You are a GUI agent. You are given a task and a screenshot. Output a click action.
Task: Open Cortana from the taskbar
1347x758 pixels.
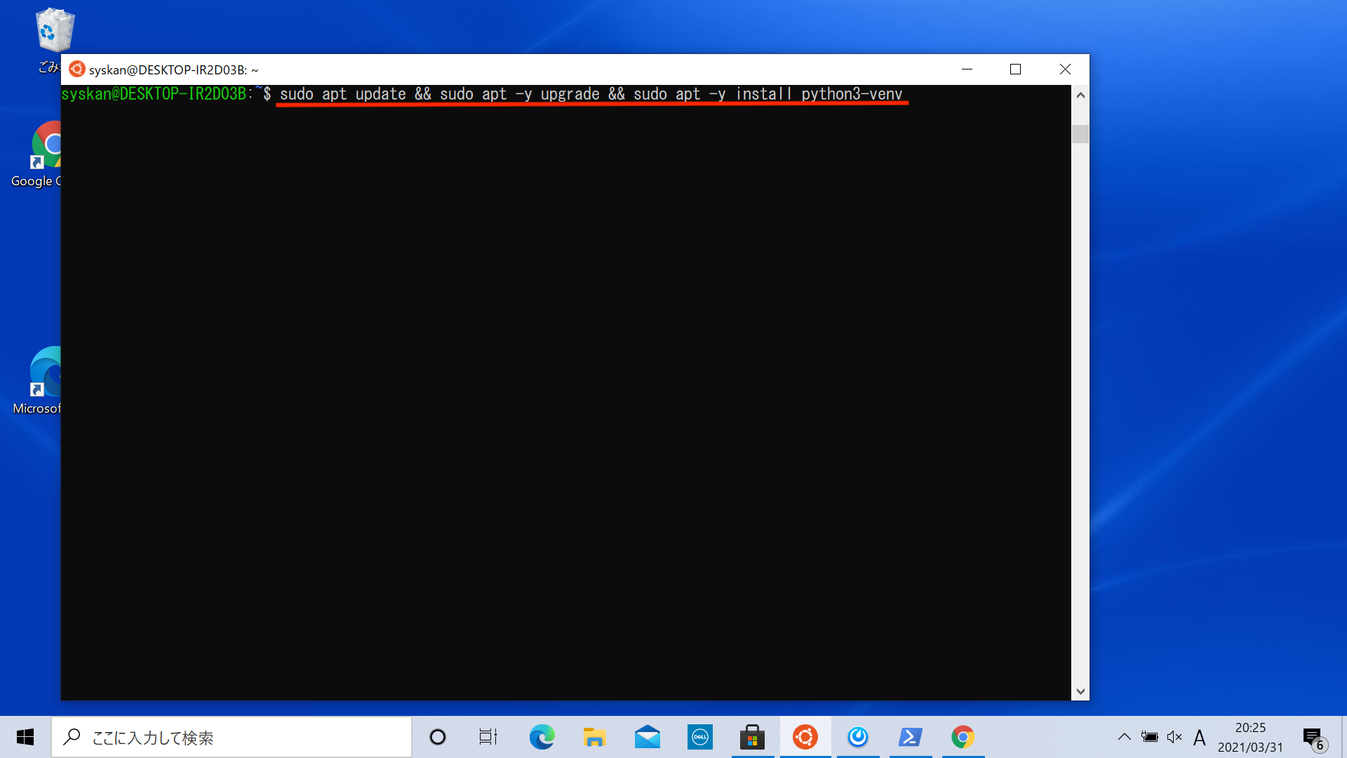point(438,737)
